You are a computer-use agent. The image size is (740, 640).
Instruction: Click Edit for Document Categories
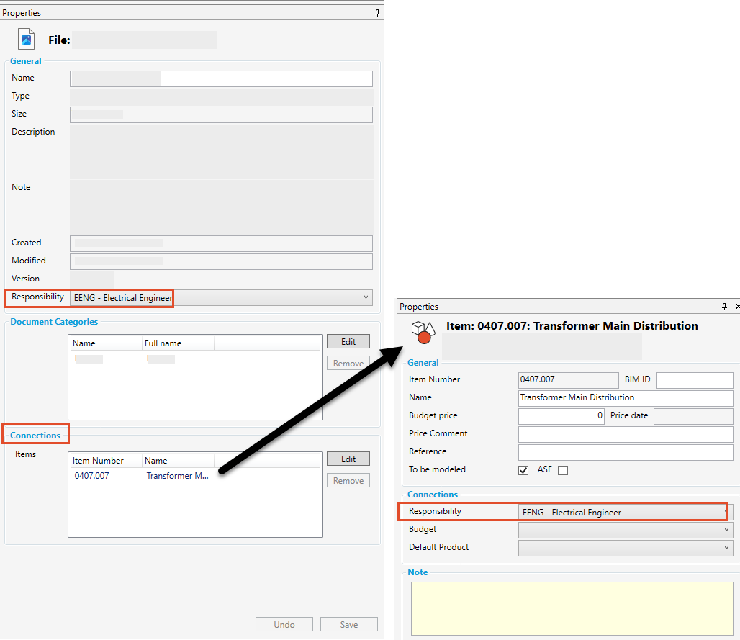point(348,341)
